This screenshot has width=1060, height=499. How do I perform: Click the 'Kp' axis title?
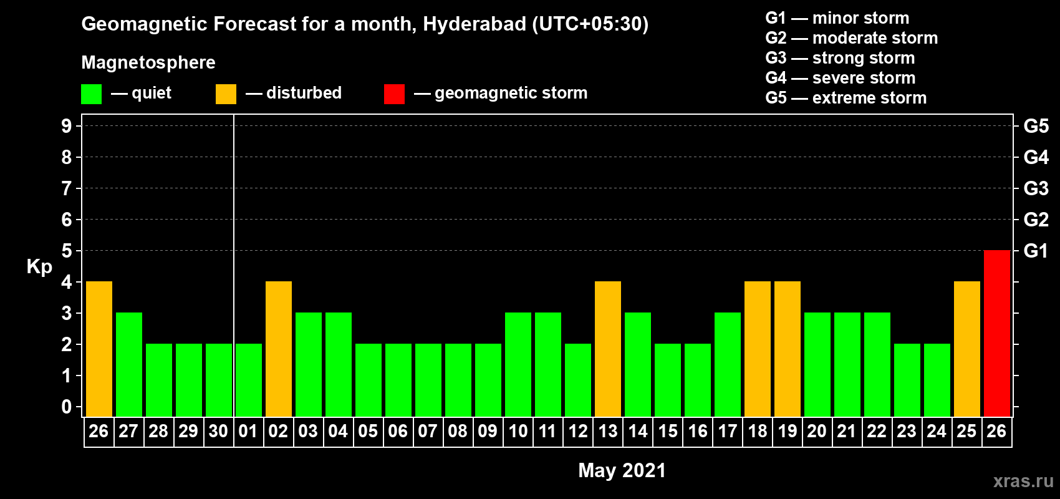tap(39, 267)
